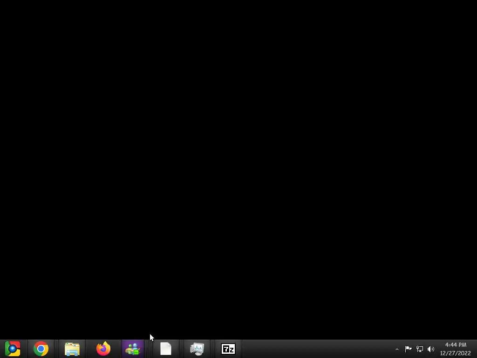
Task: Show hidden system tray icons arrow
Action: point(397,349)
